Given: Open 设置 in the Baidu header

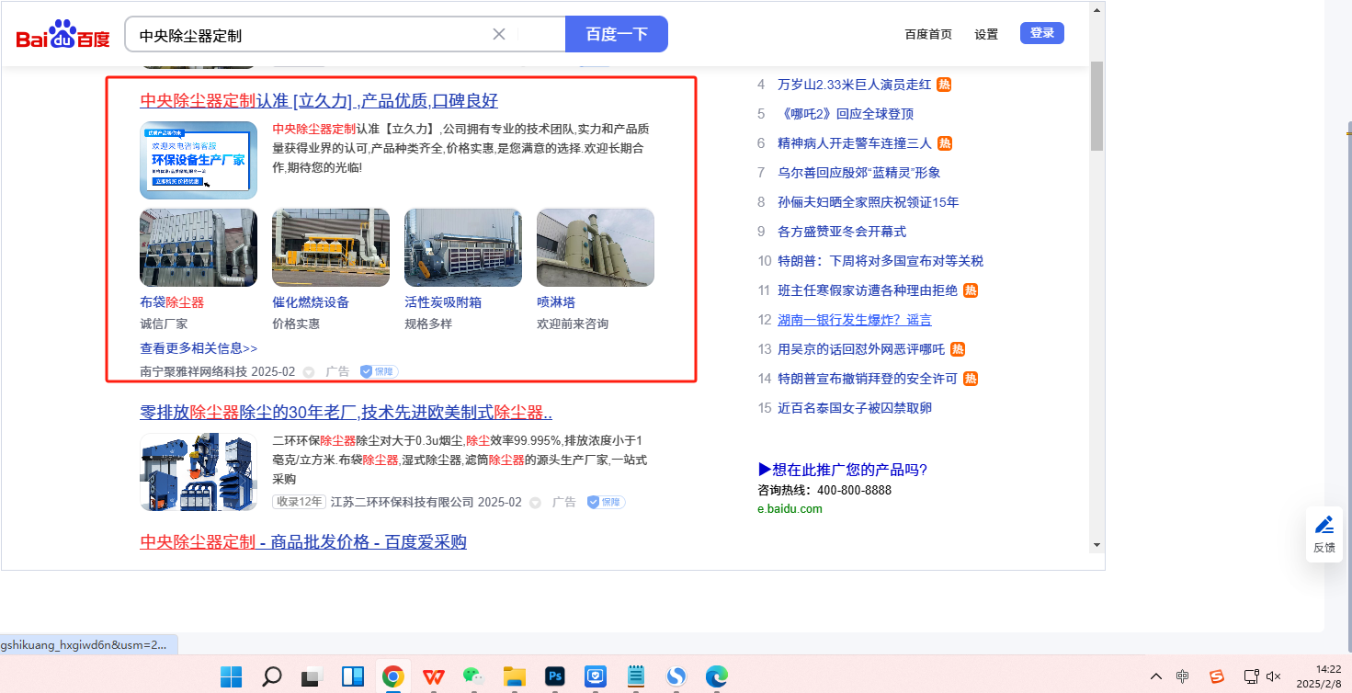Looking at the screenshot, I should click(x=986, y=34).
